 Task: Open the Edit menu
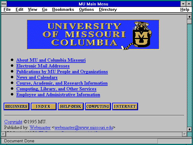tap(19, 10)
